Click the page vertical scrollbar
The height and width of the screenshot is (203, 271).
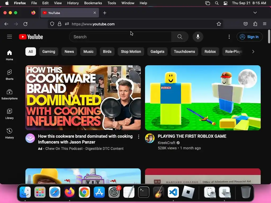[269, 36]
